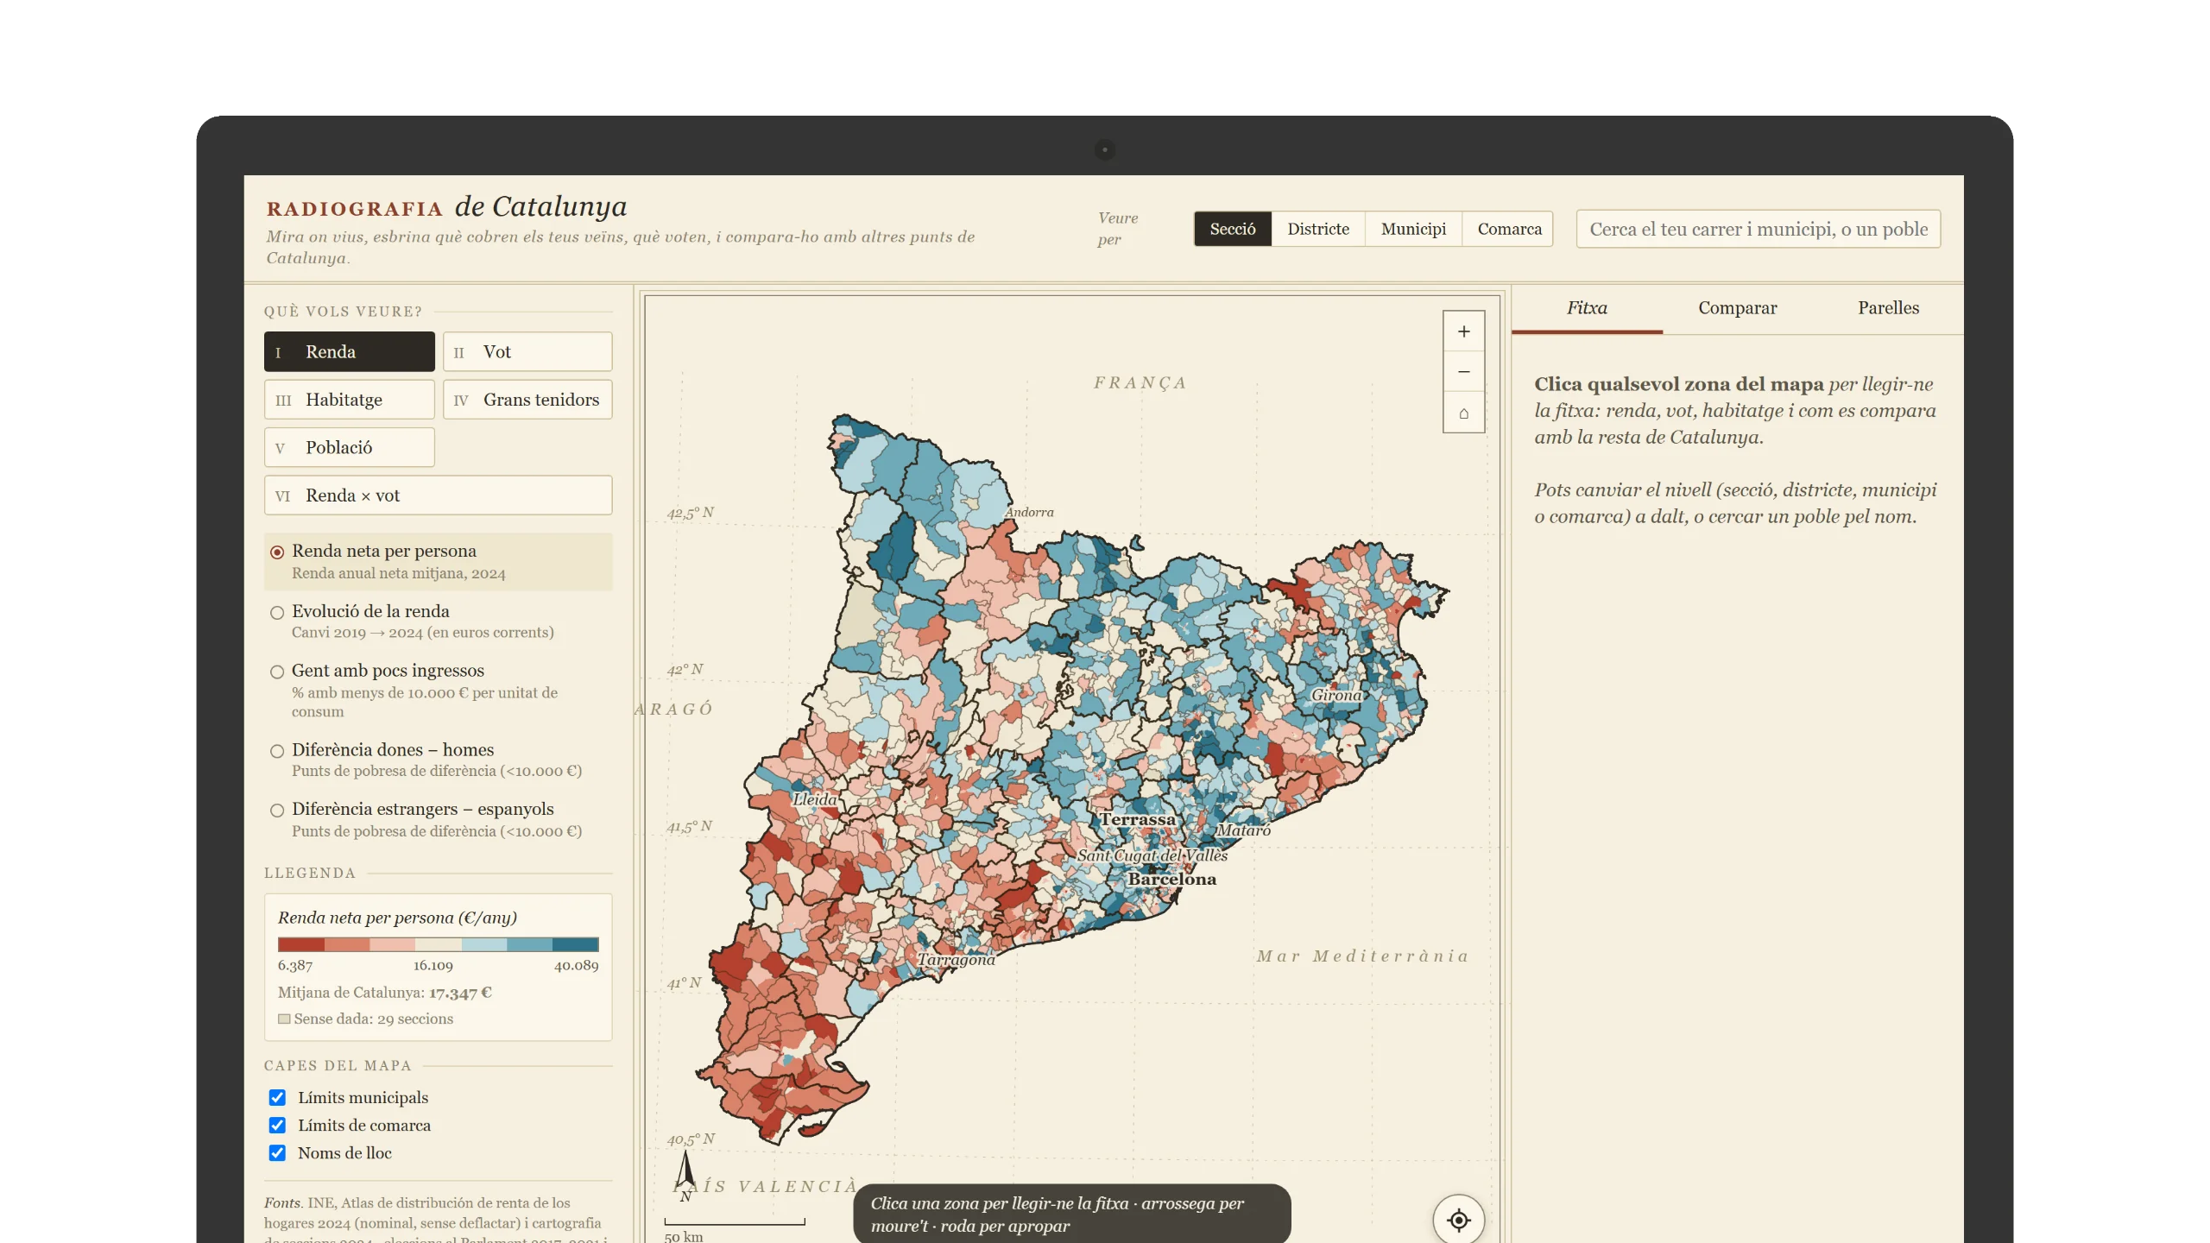Select Evolució de la renda radio

tap(277, 613)
